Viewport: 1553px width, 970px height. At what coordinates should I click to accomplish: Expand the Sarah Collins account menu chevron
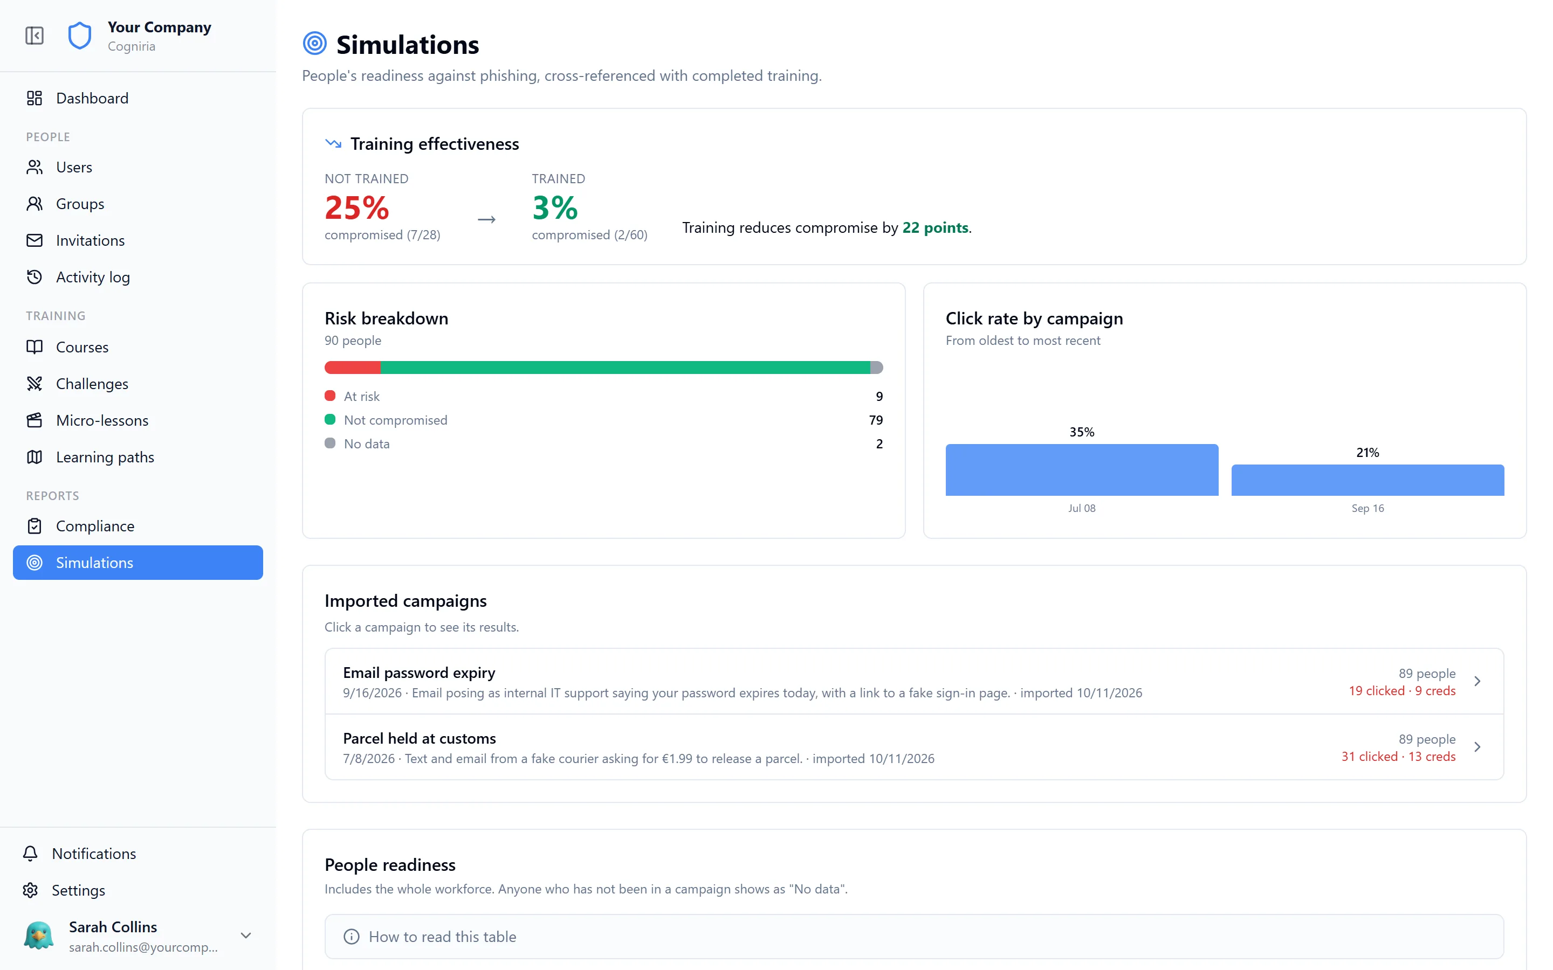246,936
